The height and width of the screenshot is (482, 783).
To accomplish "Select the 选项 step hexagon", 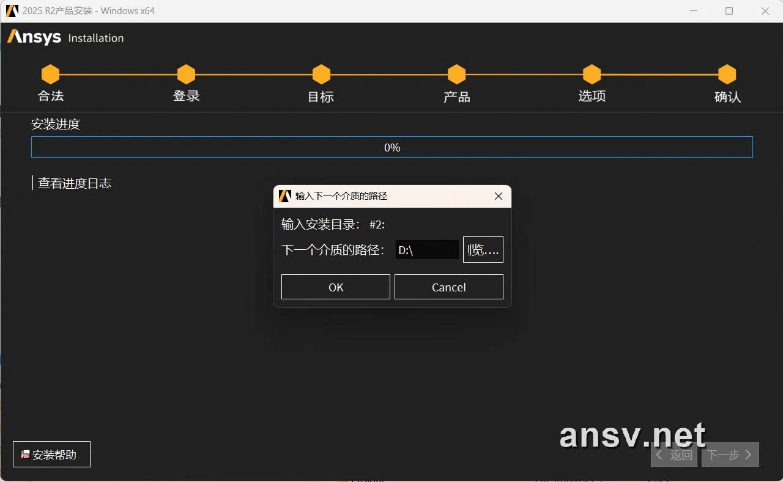I will (592, 75).
